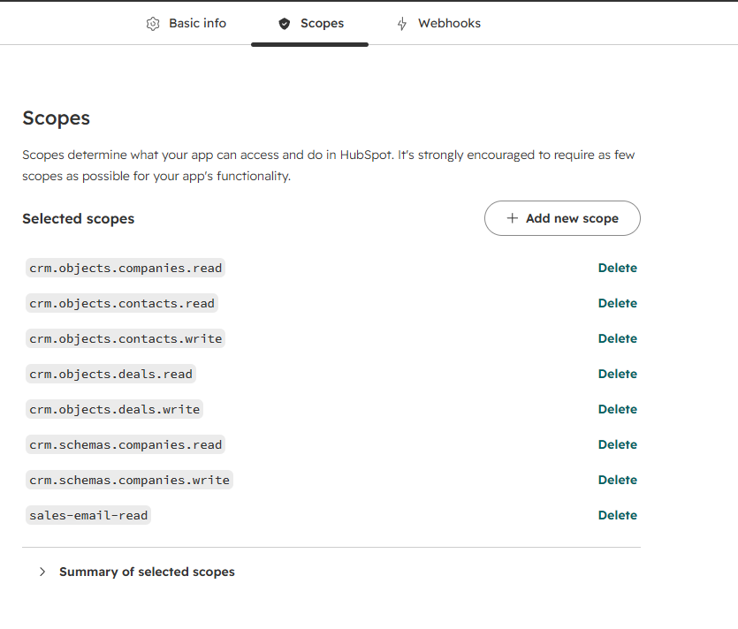Click the Webhooks lightning bolt icon

[x=402, y=24]
